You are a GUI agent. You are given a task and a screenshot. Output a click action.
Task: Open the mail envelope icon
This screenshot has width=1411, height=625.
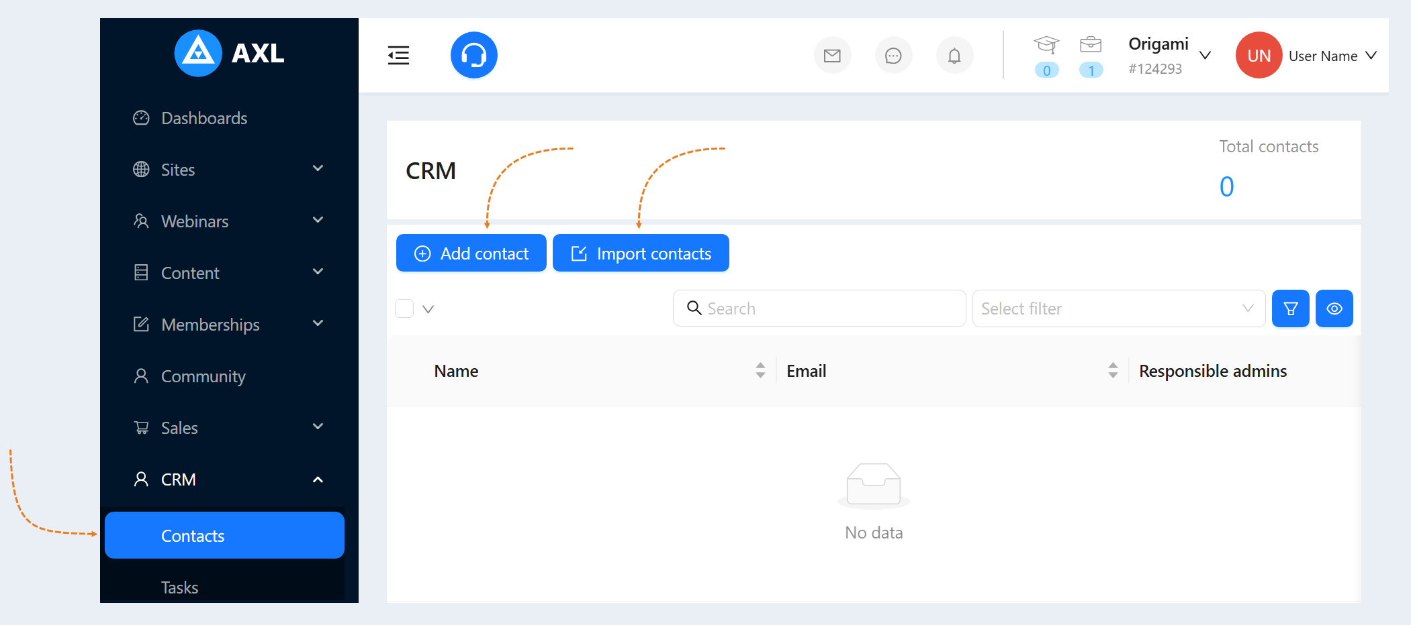[x=833, y=56]
